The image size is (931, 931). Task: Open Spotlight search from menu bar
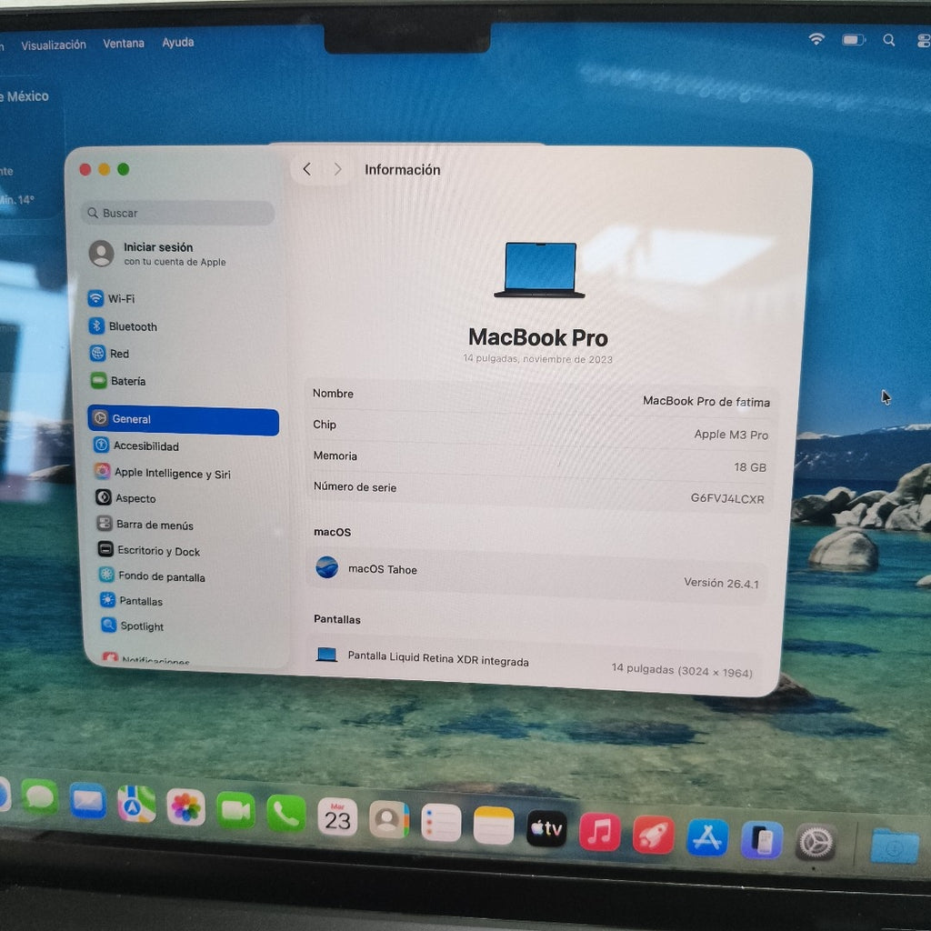coord(889,40)
